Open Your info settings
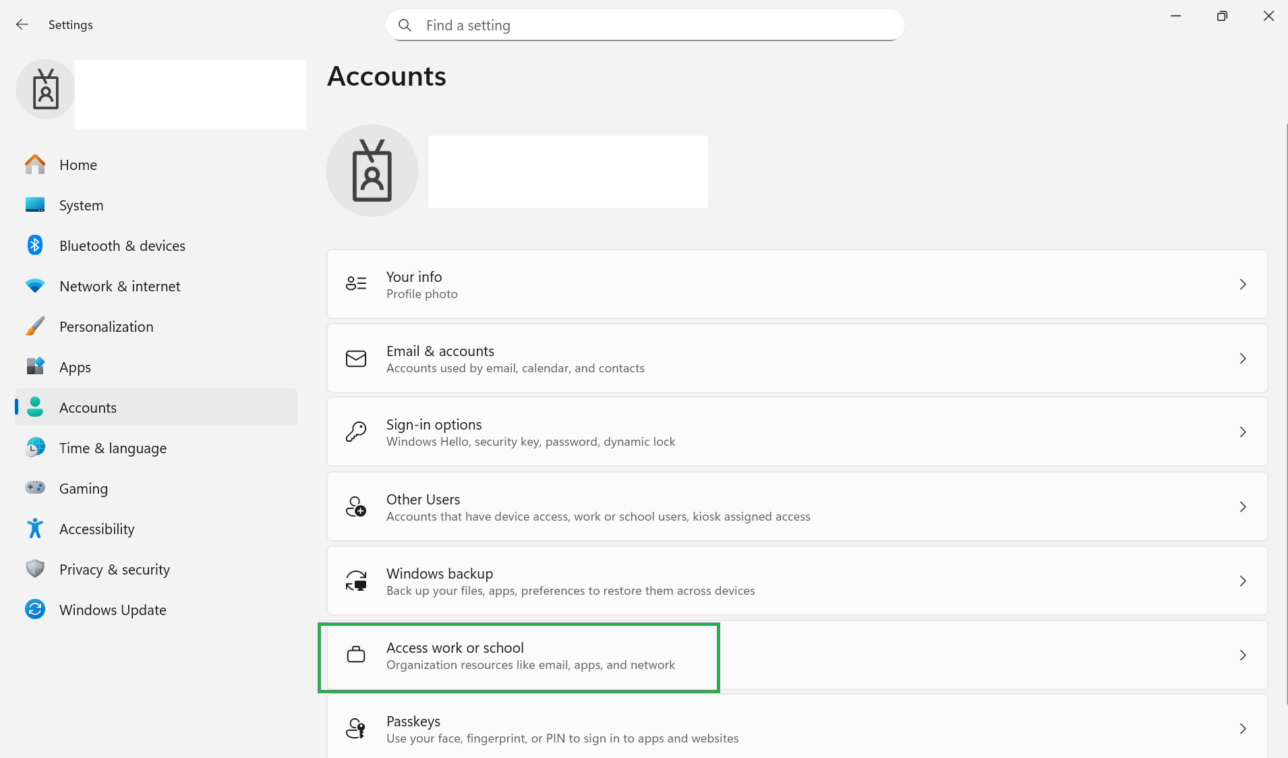This screenshot has width=1288, height=758. [797, 284]
